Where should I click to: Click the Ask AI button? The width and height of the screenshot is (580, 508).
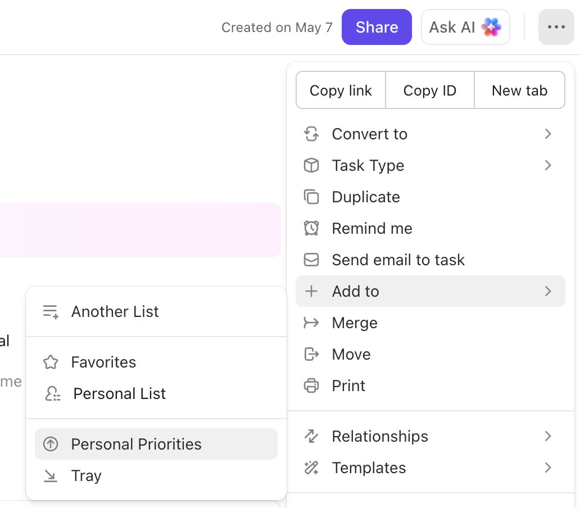pos(465,26)
